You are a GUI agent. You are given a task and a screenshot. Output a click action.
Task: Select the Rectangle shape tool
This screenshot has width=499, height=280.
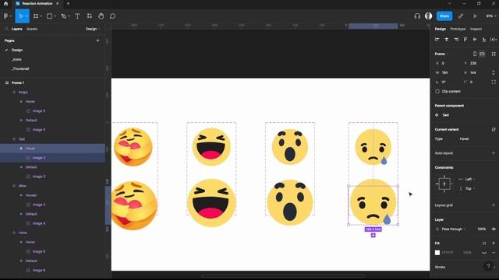[50, 16]
